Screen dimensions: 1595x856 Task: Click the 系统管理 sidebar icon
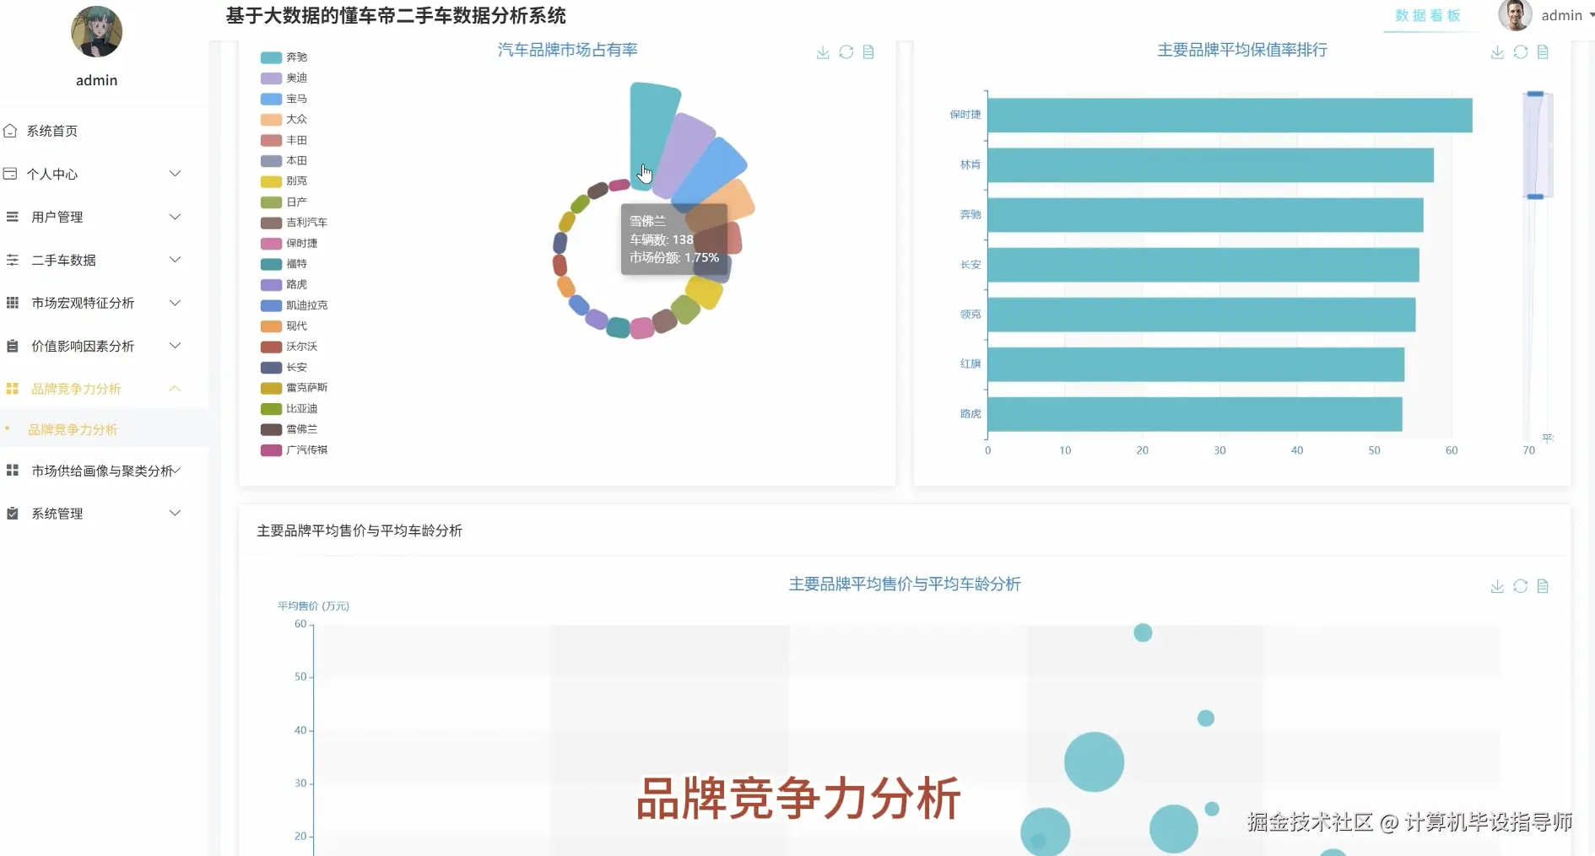click(13, 514)
